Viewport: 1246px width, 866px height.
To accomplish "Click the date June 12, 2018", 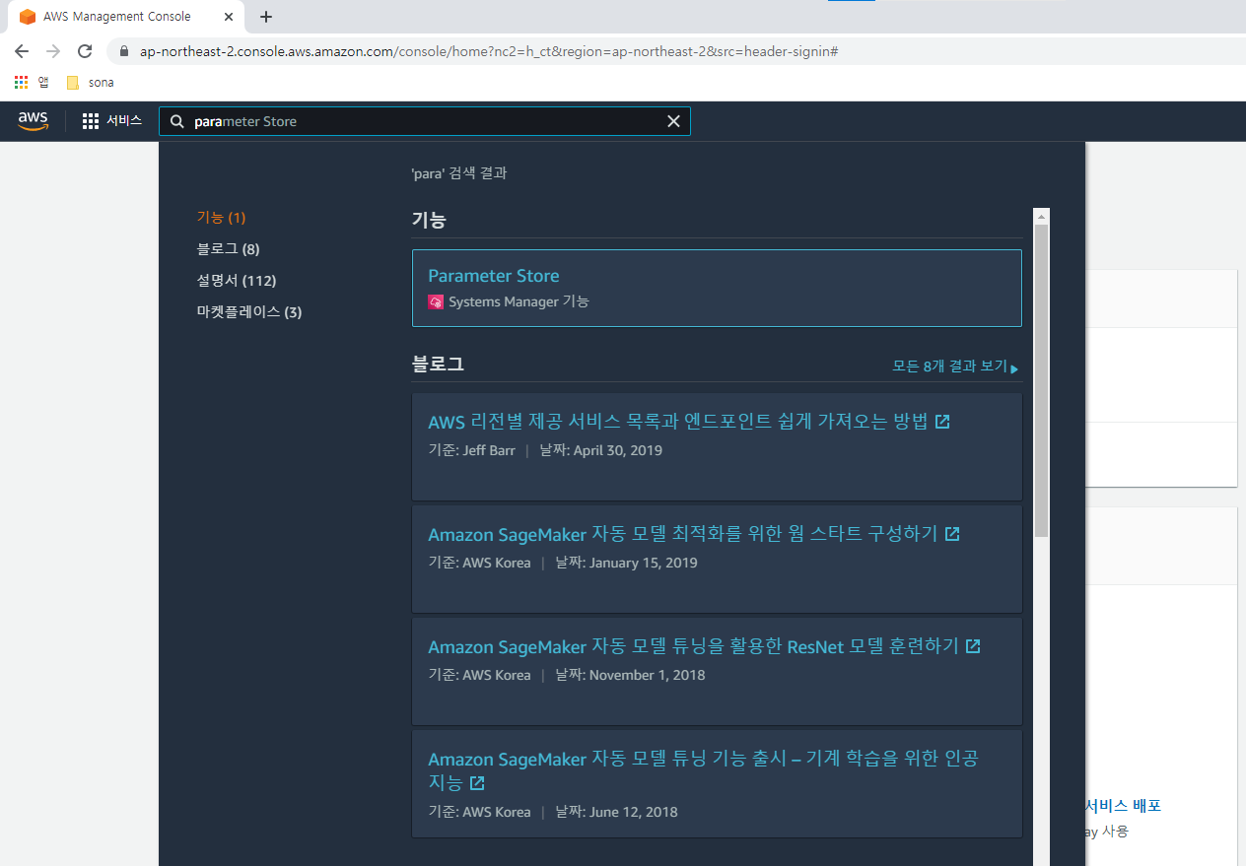I will 633,813.
